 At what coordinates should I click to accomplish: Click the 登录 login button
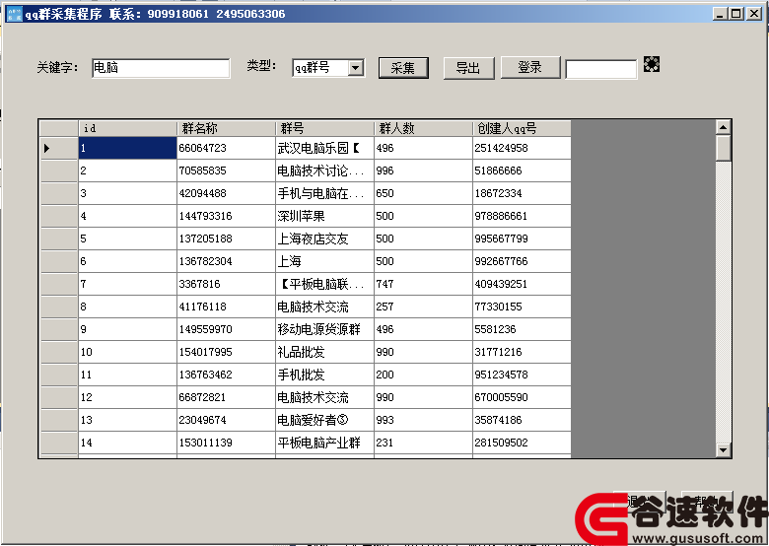530,67
